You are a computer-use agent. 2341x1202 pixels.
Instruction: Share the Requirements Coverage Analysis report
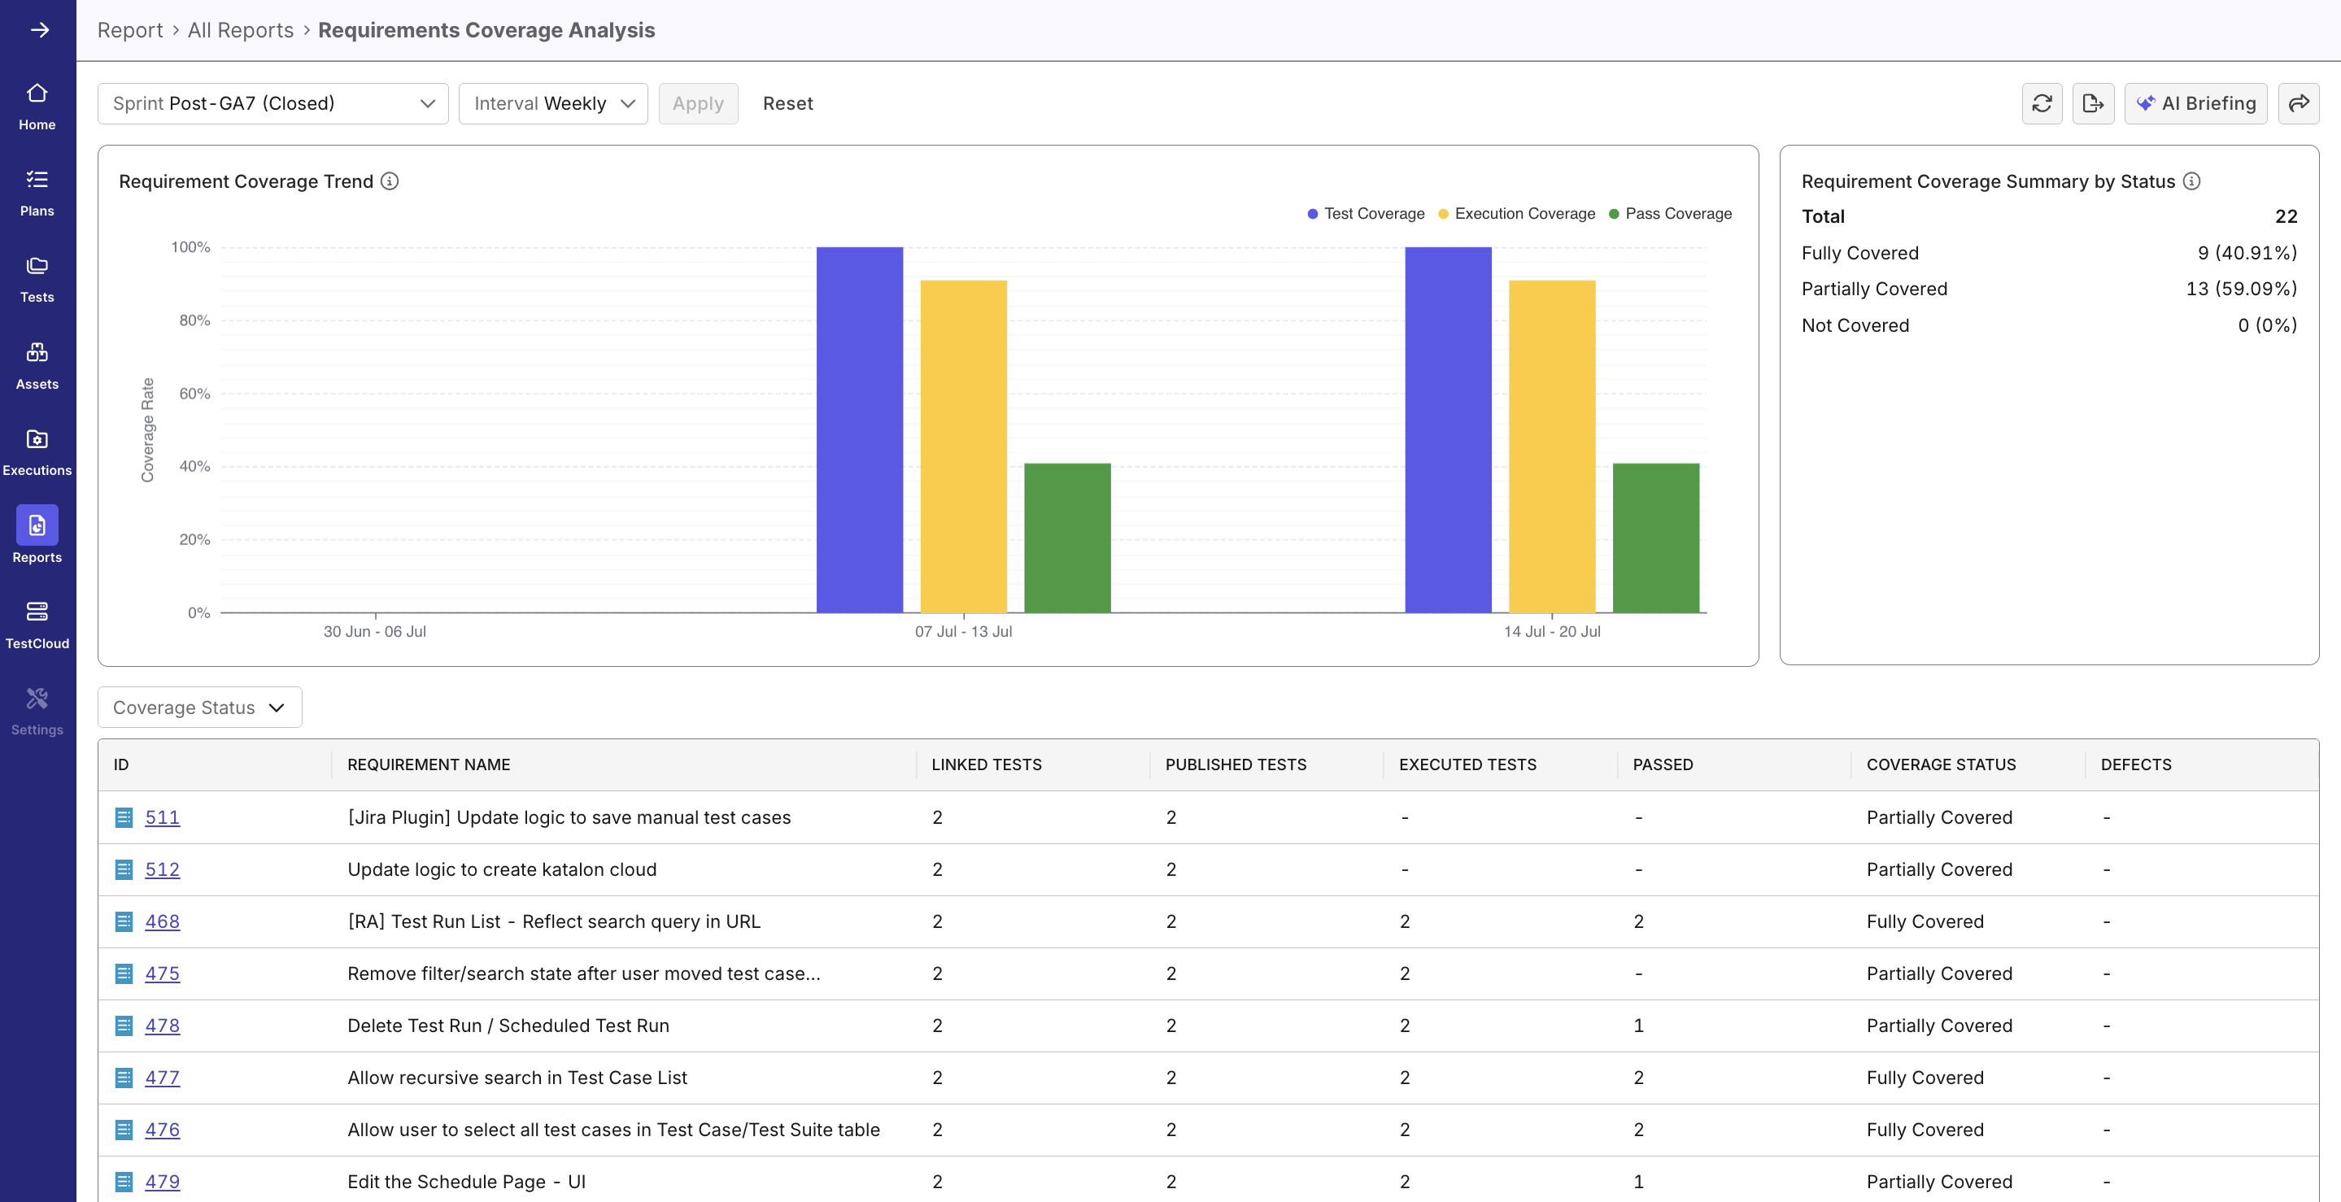(2300, 102)
